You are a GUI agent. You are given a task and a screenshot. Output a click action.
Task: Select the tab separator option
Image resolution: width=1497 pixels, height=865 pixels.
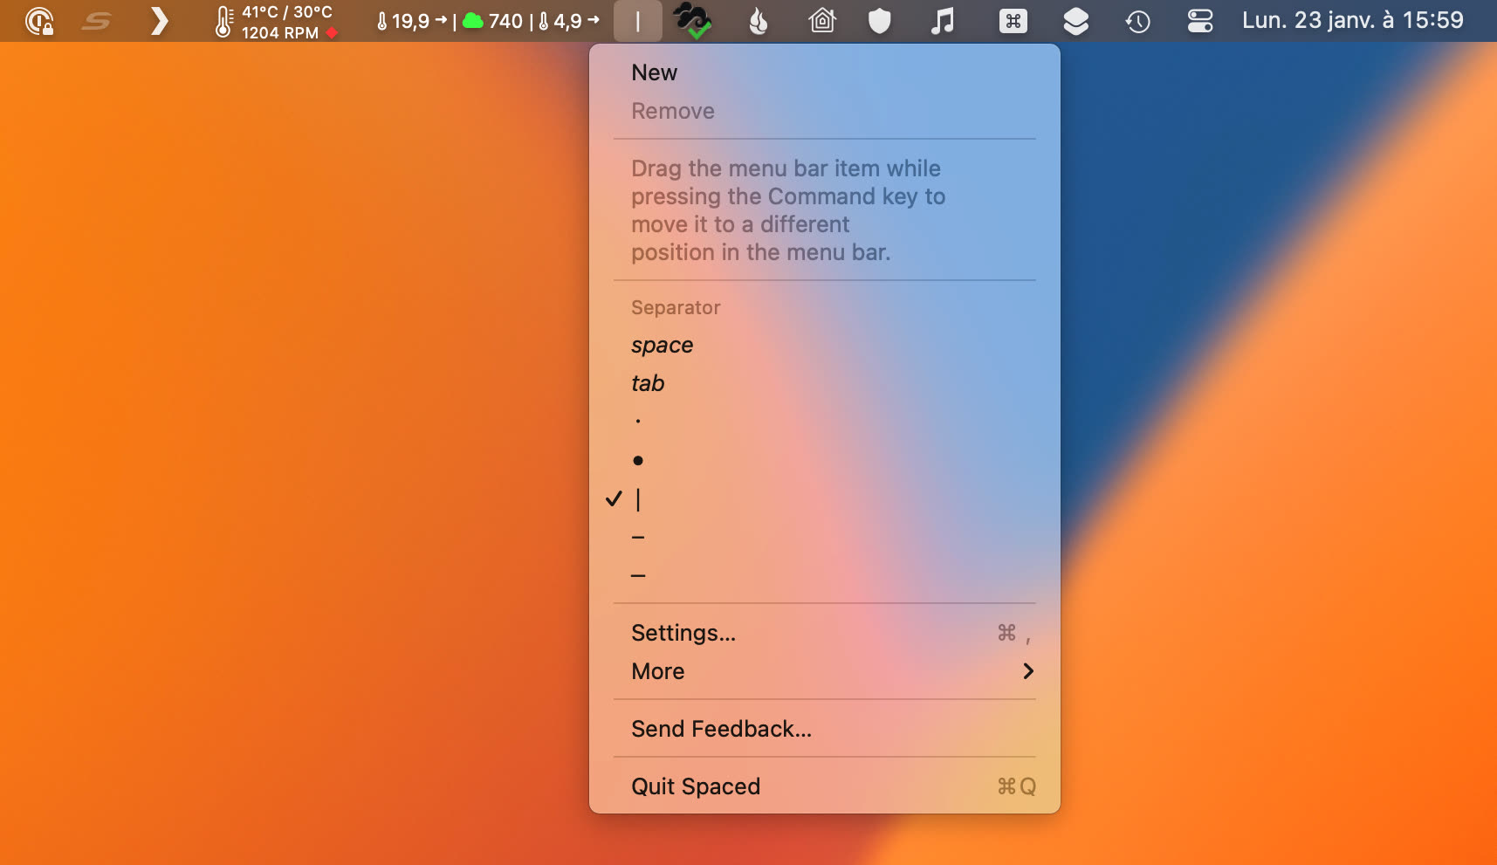point(825,383)
